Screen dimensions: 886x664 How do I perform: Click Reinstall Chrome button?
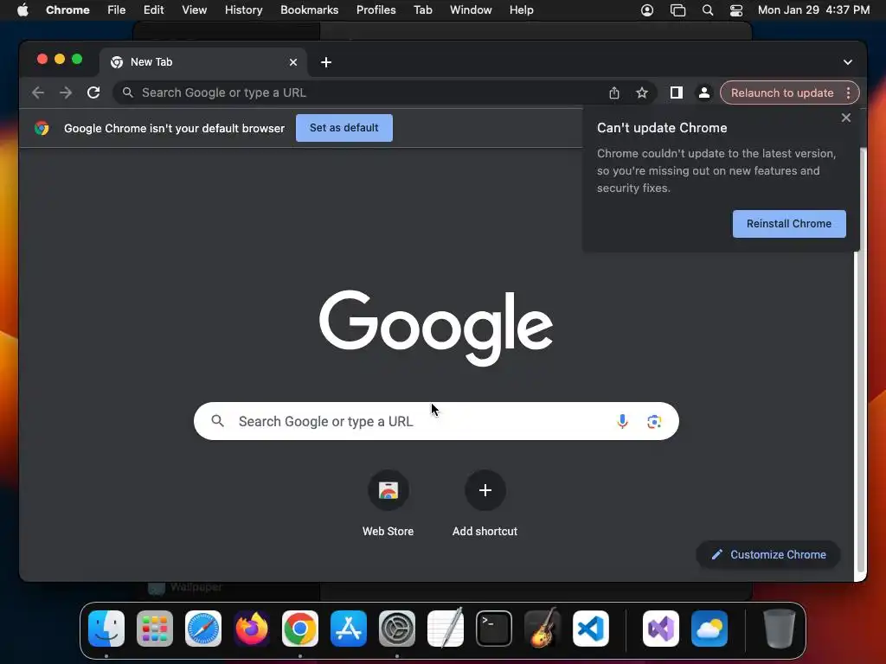coord(789,224)
